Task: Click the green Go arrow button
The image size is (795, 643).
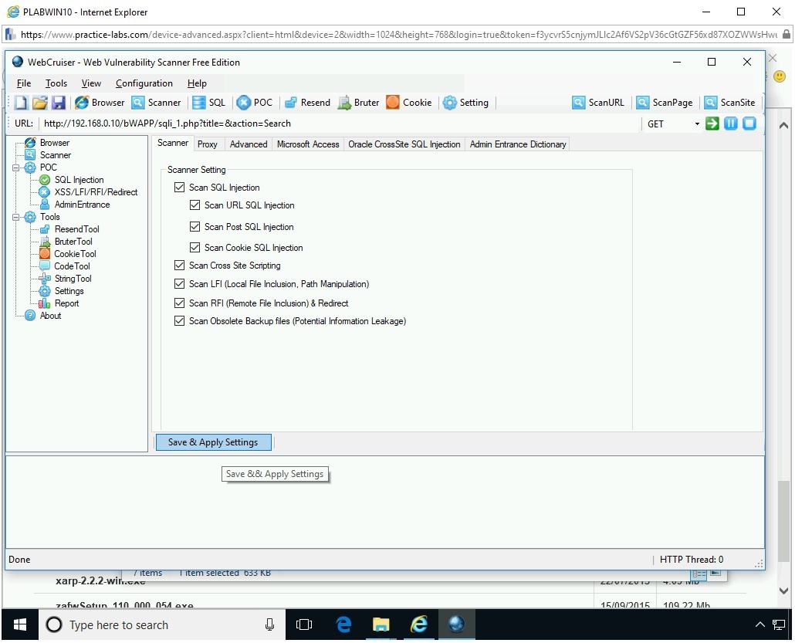Action: pos(712,124)
